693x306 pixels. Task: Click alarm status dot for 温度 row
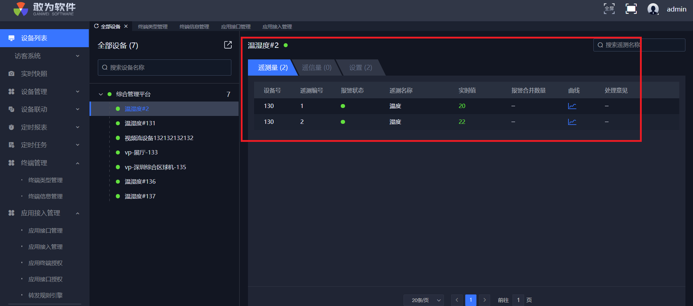click(343, 106)
